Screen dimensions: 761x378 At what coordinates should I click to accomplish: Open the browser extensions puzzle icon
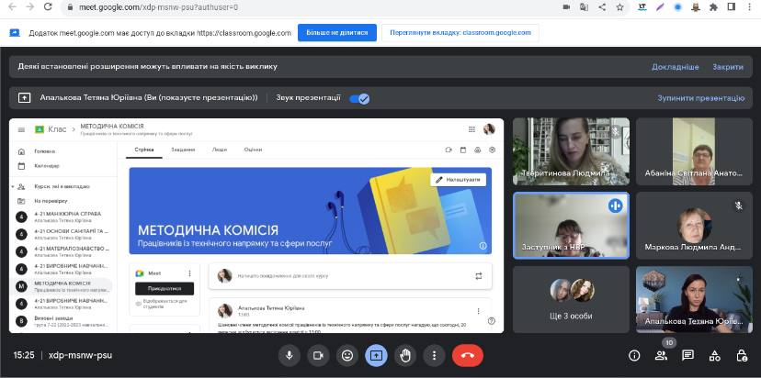[713, 7]
